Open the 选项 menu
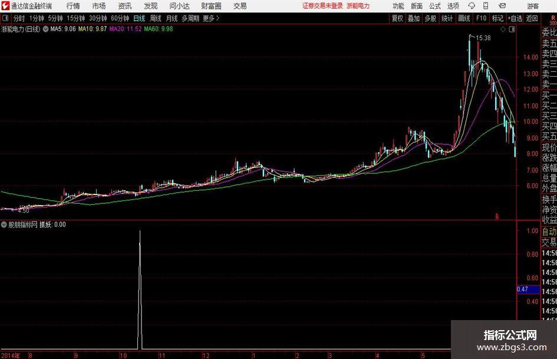Image resolution: width=557 pixels, height=359 pixels. click(x=453, y=6)
